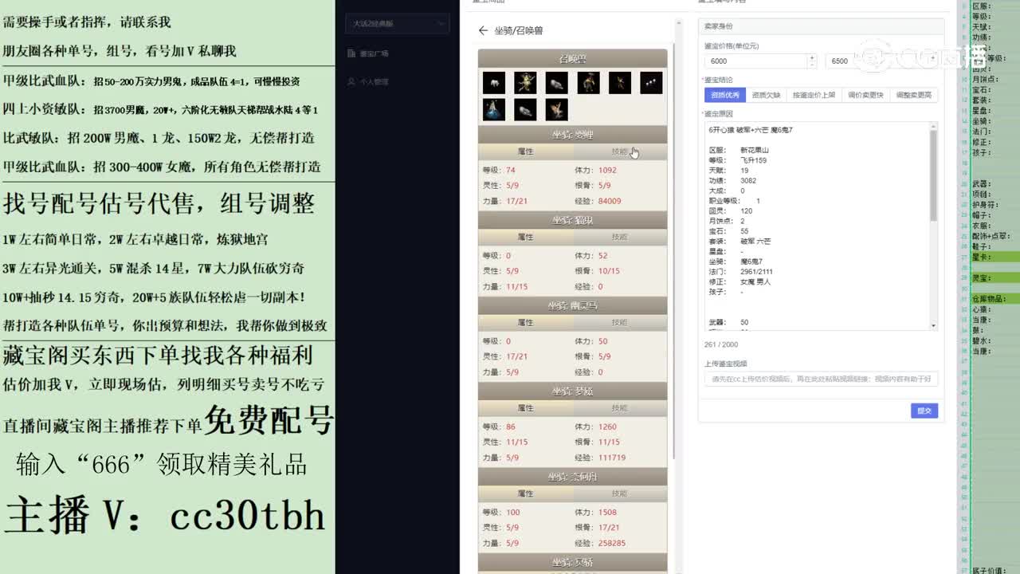Click 经验 258285 value in mount list
Image resolution: width=1020 pixels, height=574 pixels.
[x=612, y=543]
